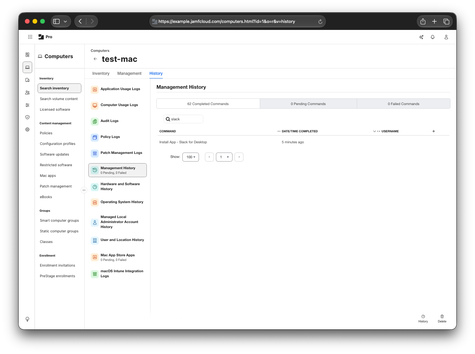Open a new Safari tab
Viewport: 475px width, 354px height.
click(x=434, y=21)
